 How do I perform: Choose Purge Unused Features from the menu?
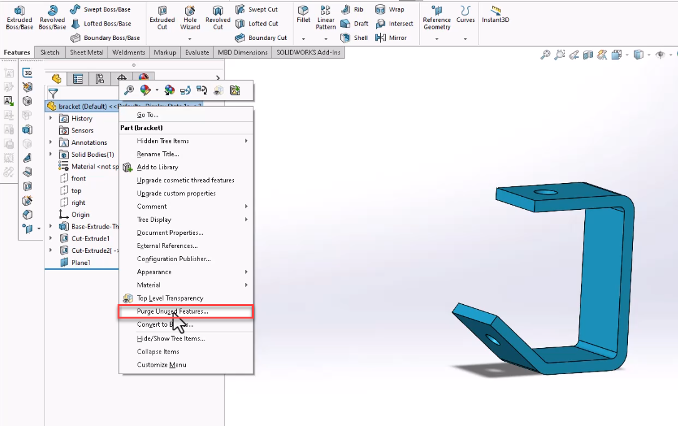click(x=172, y=311)
